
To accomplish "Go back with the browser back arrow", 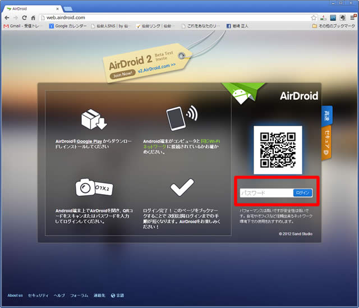I will pyautogui.click(x=7, y=17).
